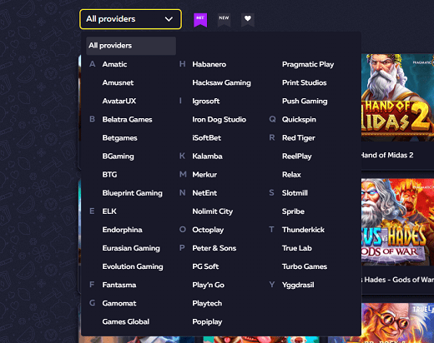Select Gamomat provider
Viewport: 434px width, 343px height.
[x=119, y=303]
